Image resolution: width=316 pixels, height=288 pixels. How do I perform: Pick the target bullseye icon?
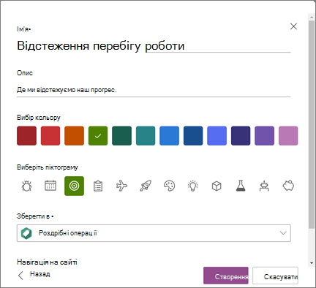coord(74,186)
